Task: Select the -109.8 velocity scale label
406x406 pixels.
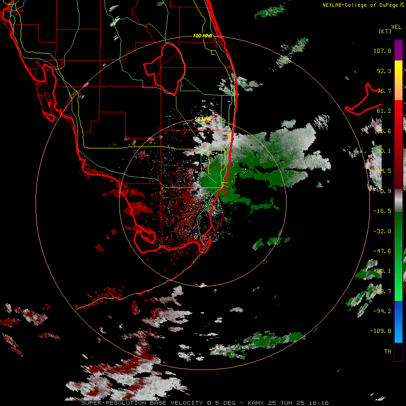Action: (x=380, y=331)
